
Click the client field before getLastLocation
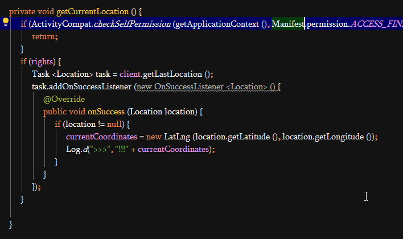130,74
